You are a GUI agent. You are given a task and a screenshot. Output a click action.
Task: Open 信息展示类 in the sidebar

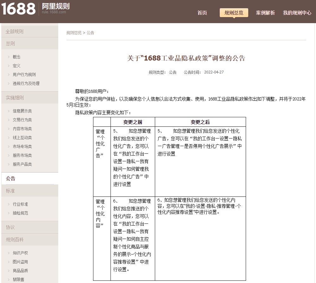click(22, 111)
